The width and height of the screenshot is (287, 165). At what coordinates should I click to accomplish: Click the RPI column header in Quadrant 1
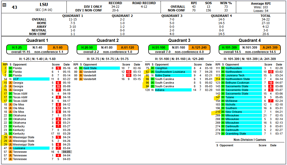(5, 64)
